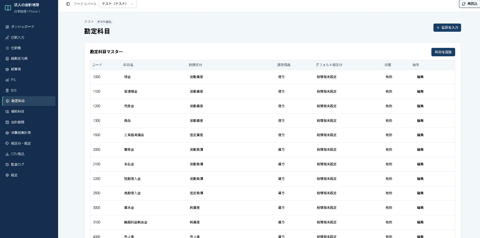Click the 科目を追加 button

tap(443, 52)
